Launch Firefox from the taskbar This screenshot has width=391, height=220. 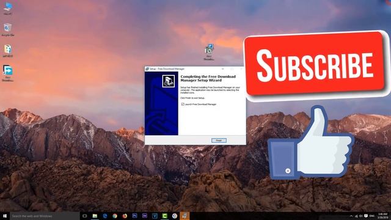[x=125, y=216]
